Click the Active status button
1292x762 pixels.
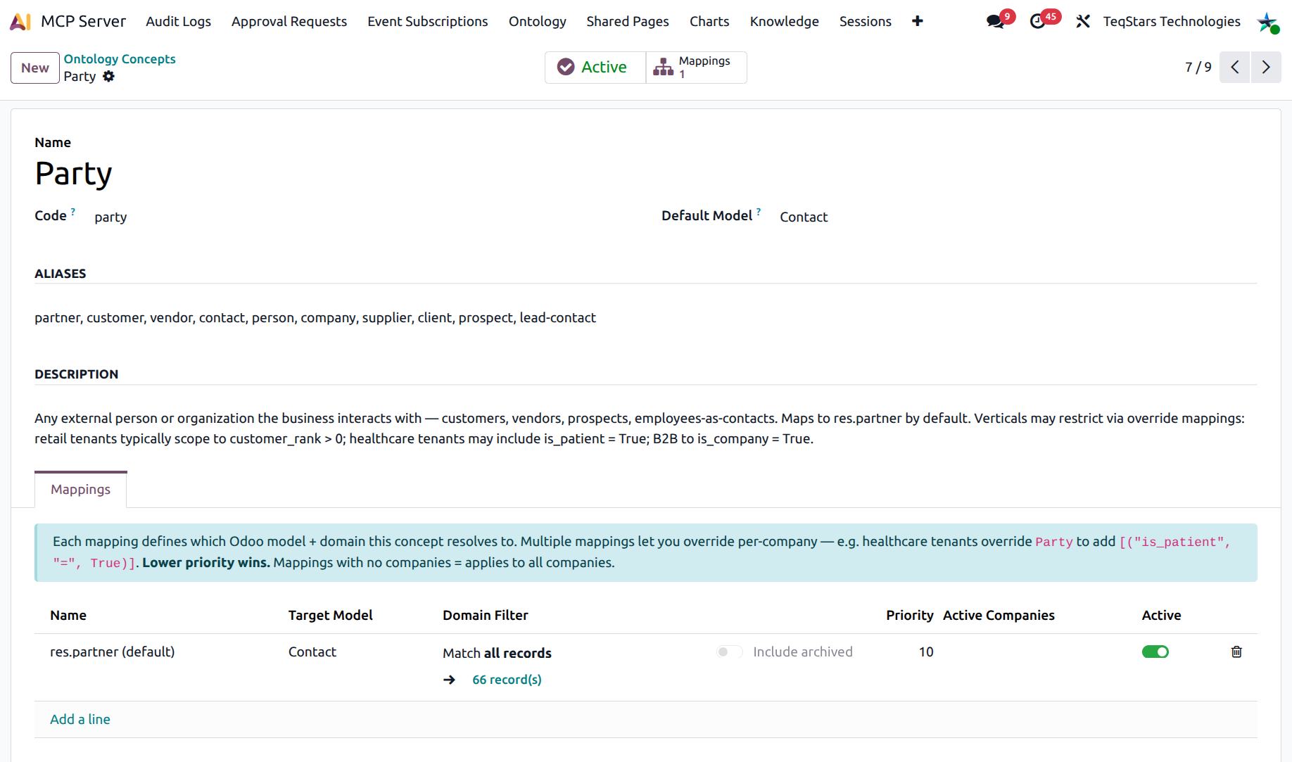(x=595, y=67)
